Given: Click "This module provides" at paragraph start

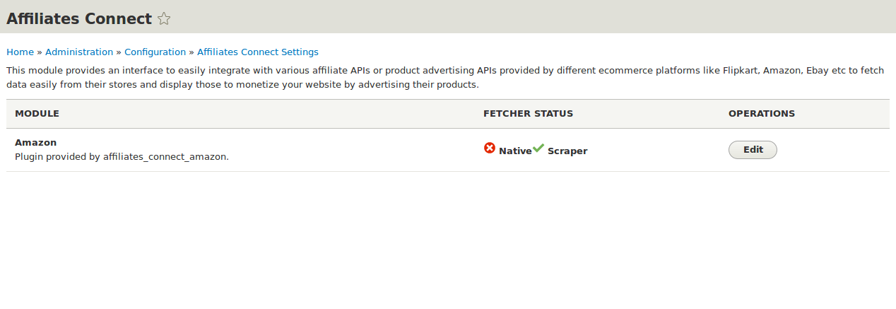Looking at the screenshot, I should pyautogui.click(x=49, y=71).
